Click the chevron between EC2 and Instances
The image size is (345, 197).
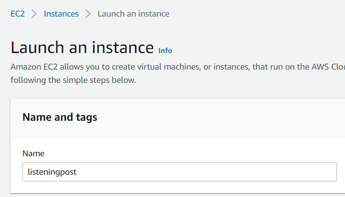[34, 14]
